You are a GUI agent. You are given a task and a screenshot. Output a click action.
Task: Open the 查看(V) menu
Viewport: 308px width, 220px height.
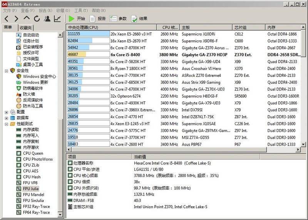pos(28,10)
